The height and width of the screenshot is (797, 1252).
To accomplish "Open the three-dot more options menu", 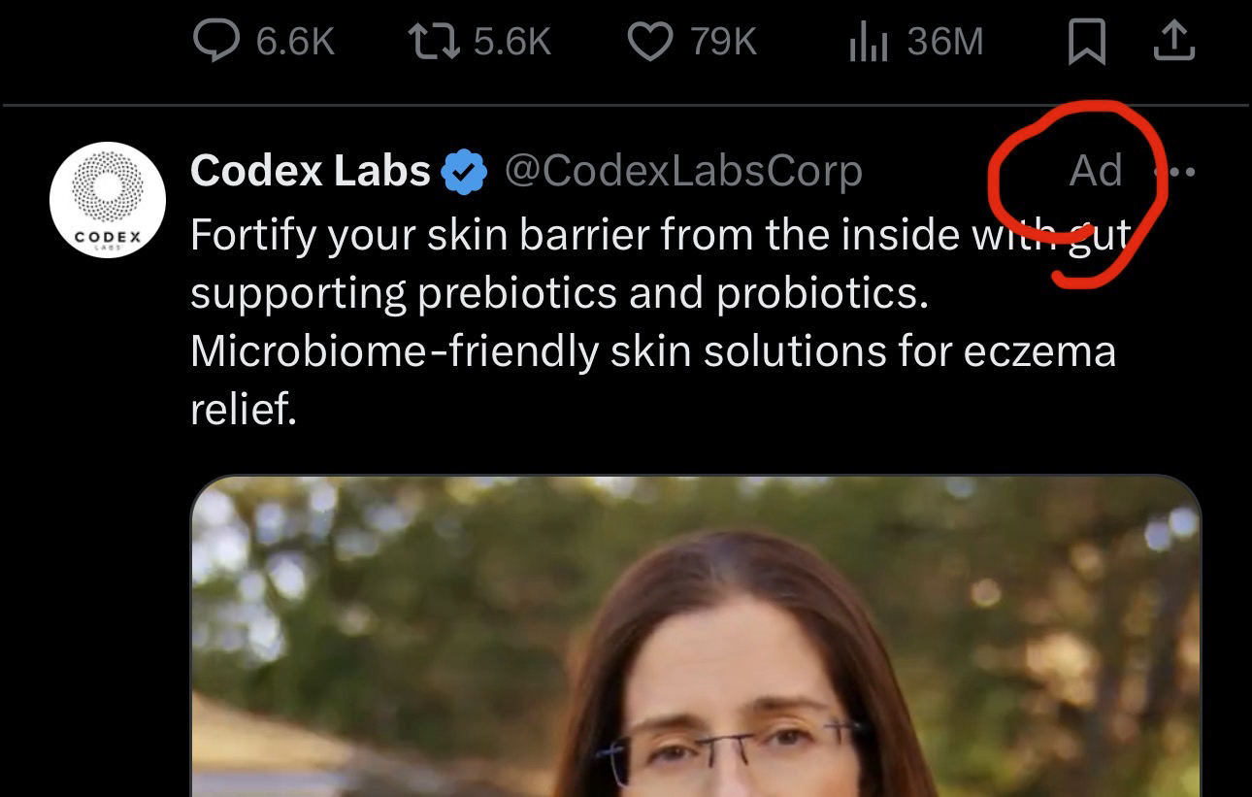I will point(1179,173).
